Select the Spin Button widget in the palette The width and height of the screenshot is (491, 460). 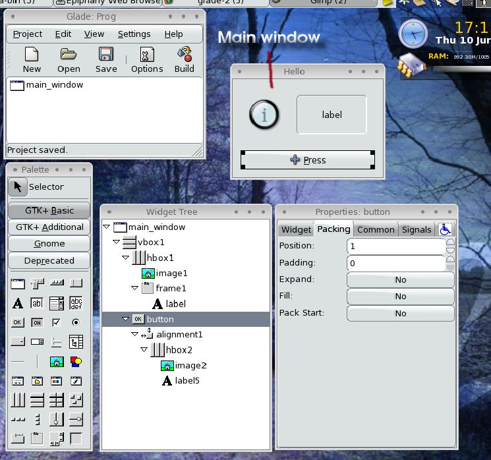point(38,341)
